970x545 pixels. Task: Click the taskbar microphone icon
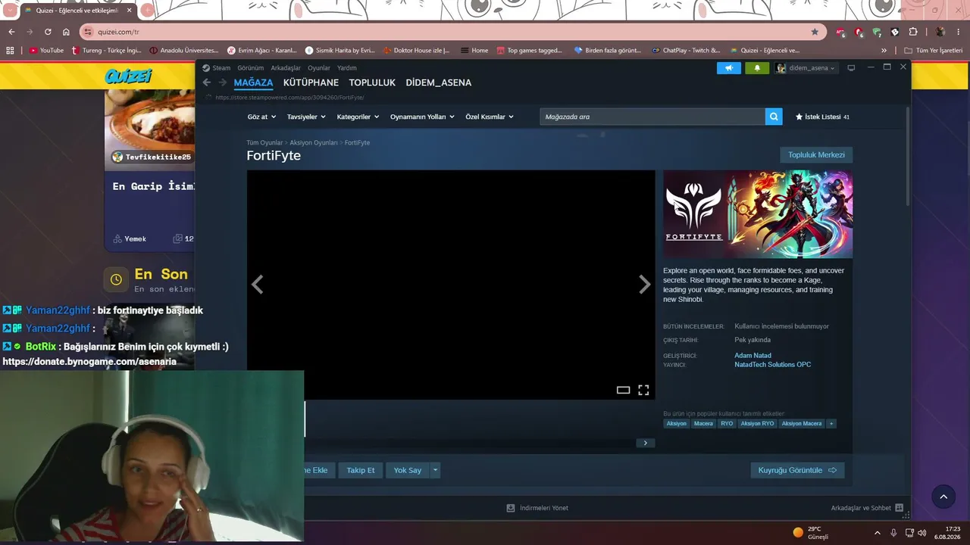click(x=893, y=533)
